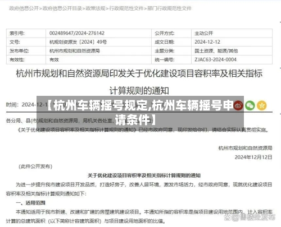Click the signature date 2024年12月12日
This screenshot has height=227, width=281.
[x=253, y=157]
